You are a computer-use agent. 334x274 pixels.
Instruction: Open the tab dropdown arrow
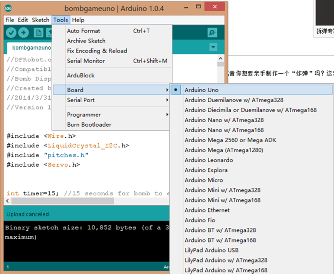point(213,47)
